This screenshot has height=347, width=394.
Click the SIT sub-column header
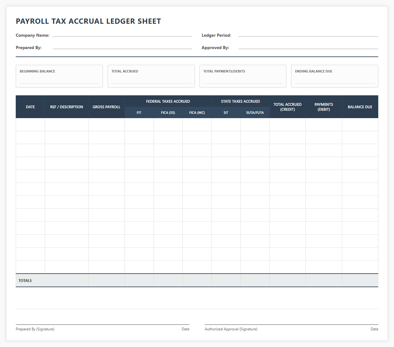click(x=226, y=113)
